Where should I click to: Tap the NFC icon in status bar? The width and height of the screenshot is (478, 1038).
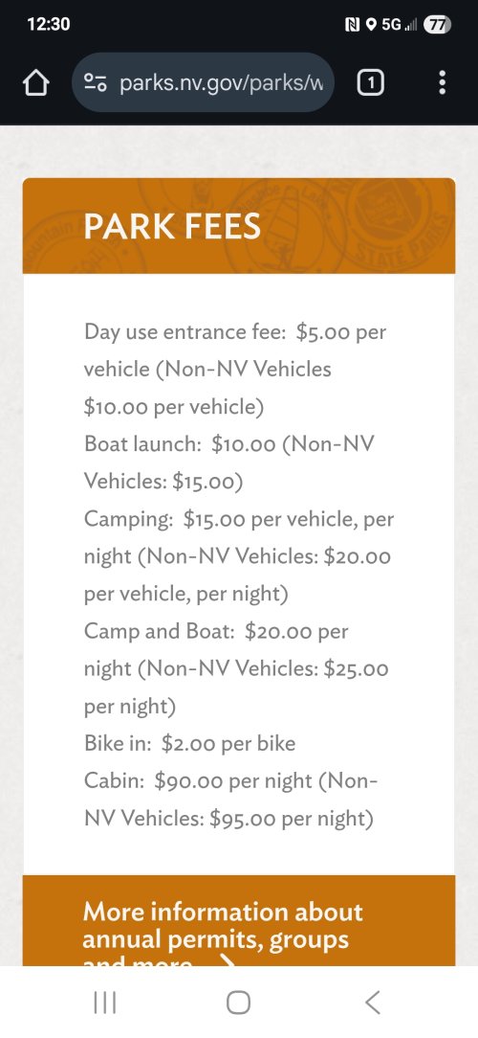tap(352, 25)
